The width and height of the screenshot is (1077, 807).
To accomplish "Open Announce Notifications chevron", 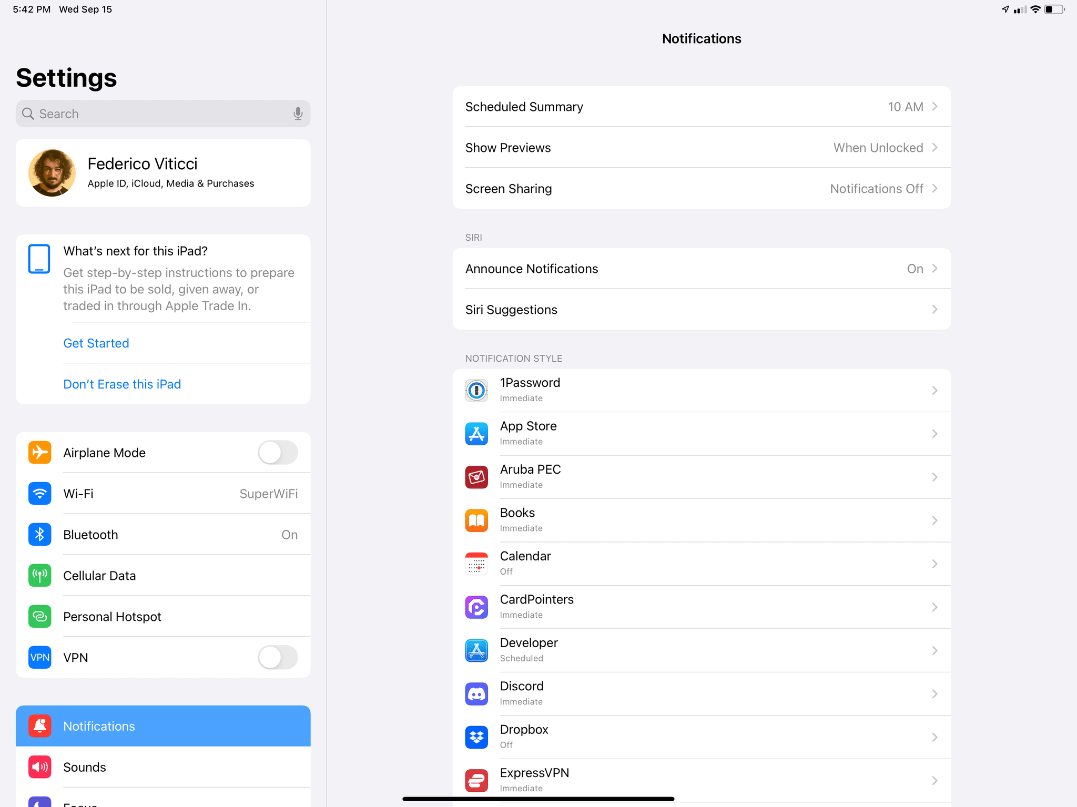I will [x=934, y=269].
